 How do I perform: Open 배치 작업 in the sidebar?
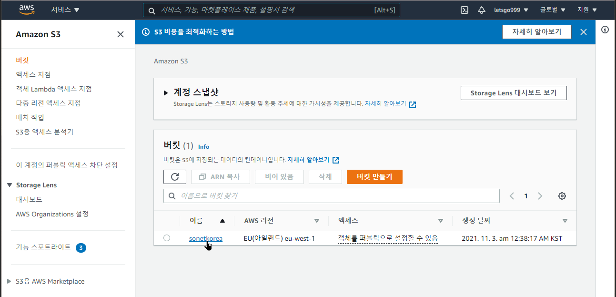pyautogui.click(x=30, y=117)
